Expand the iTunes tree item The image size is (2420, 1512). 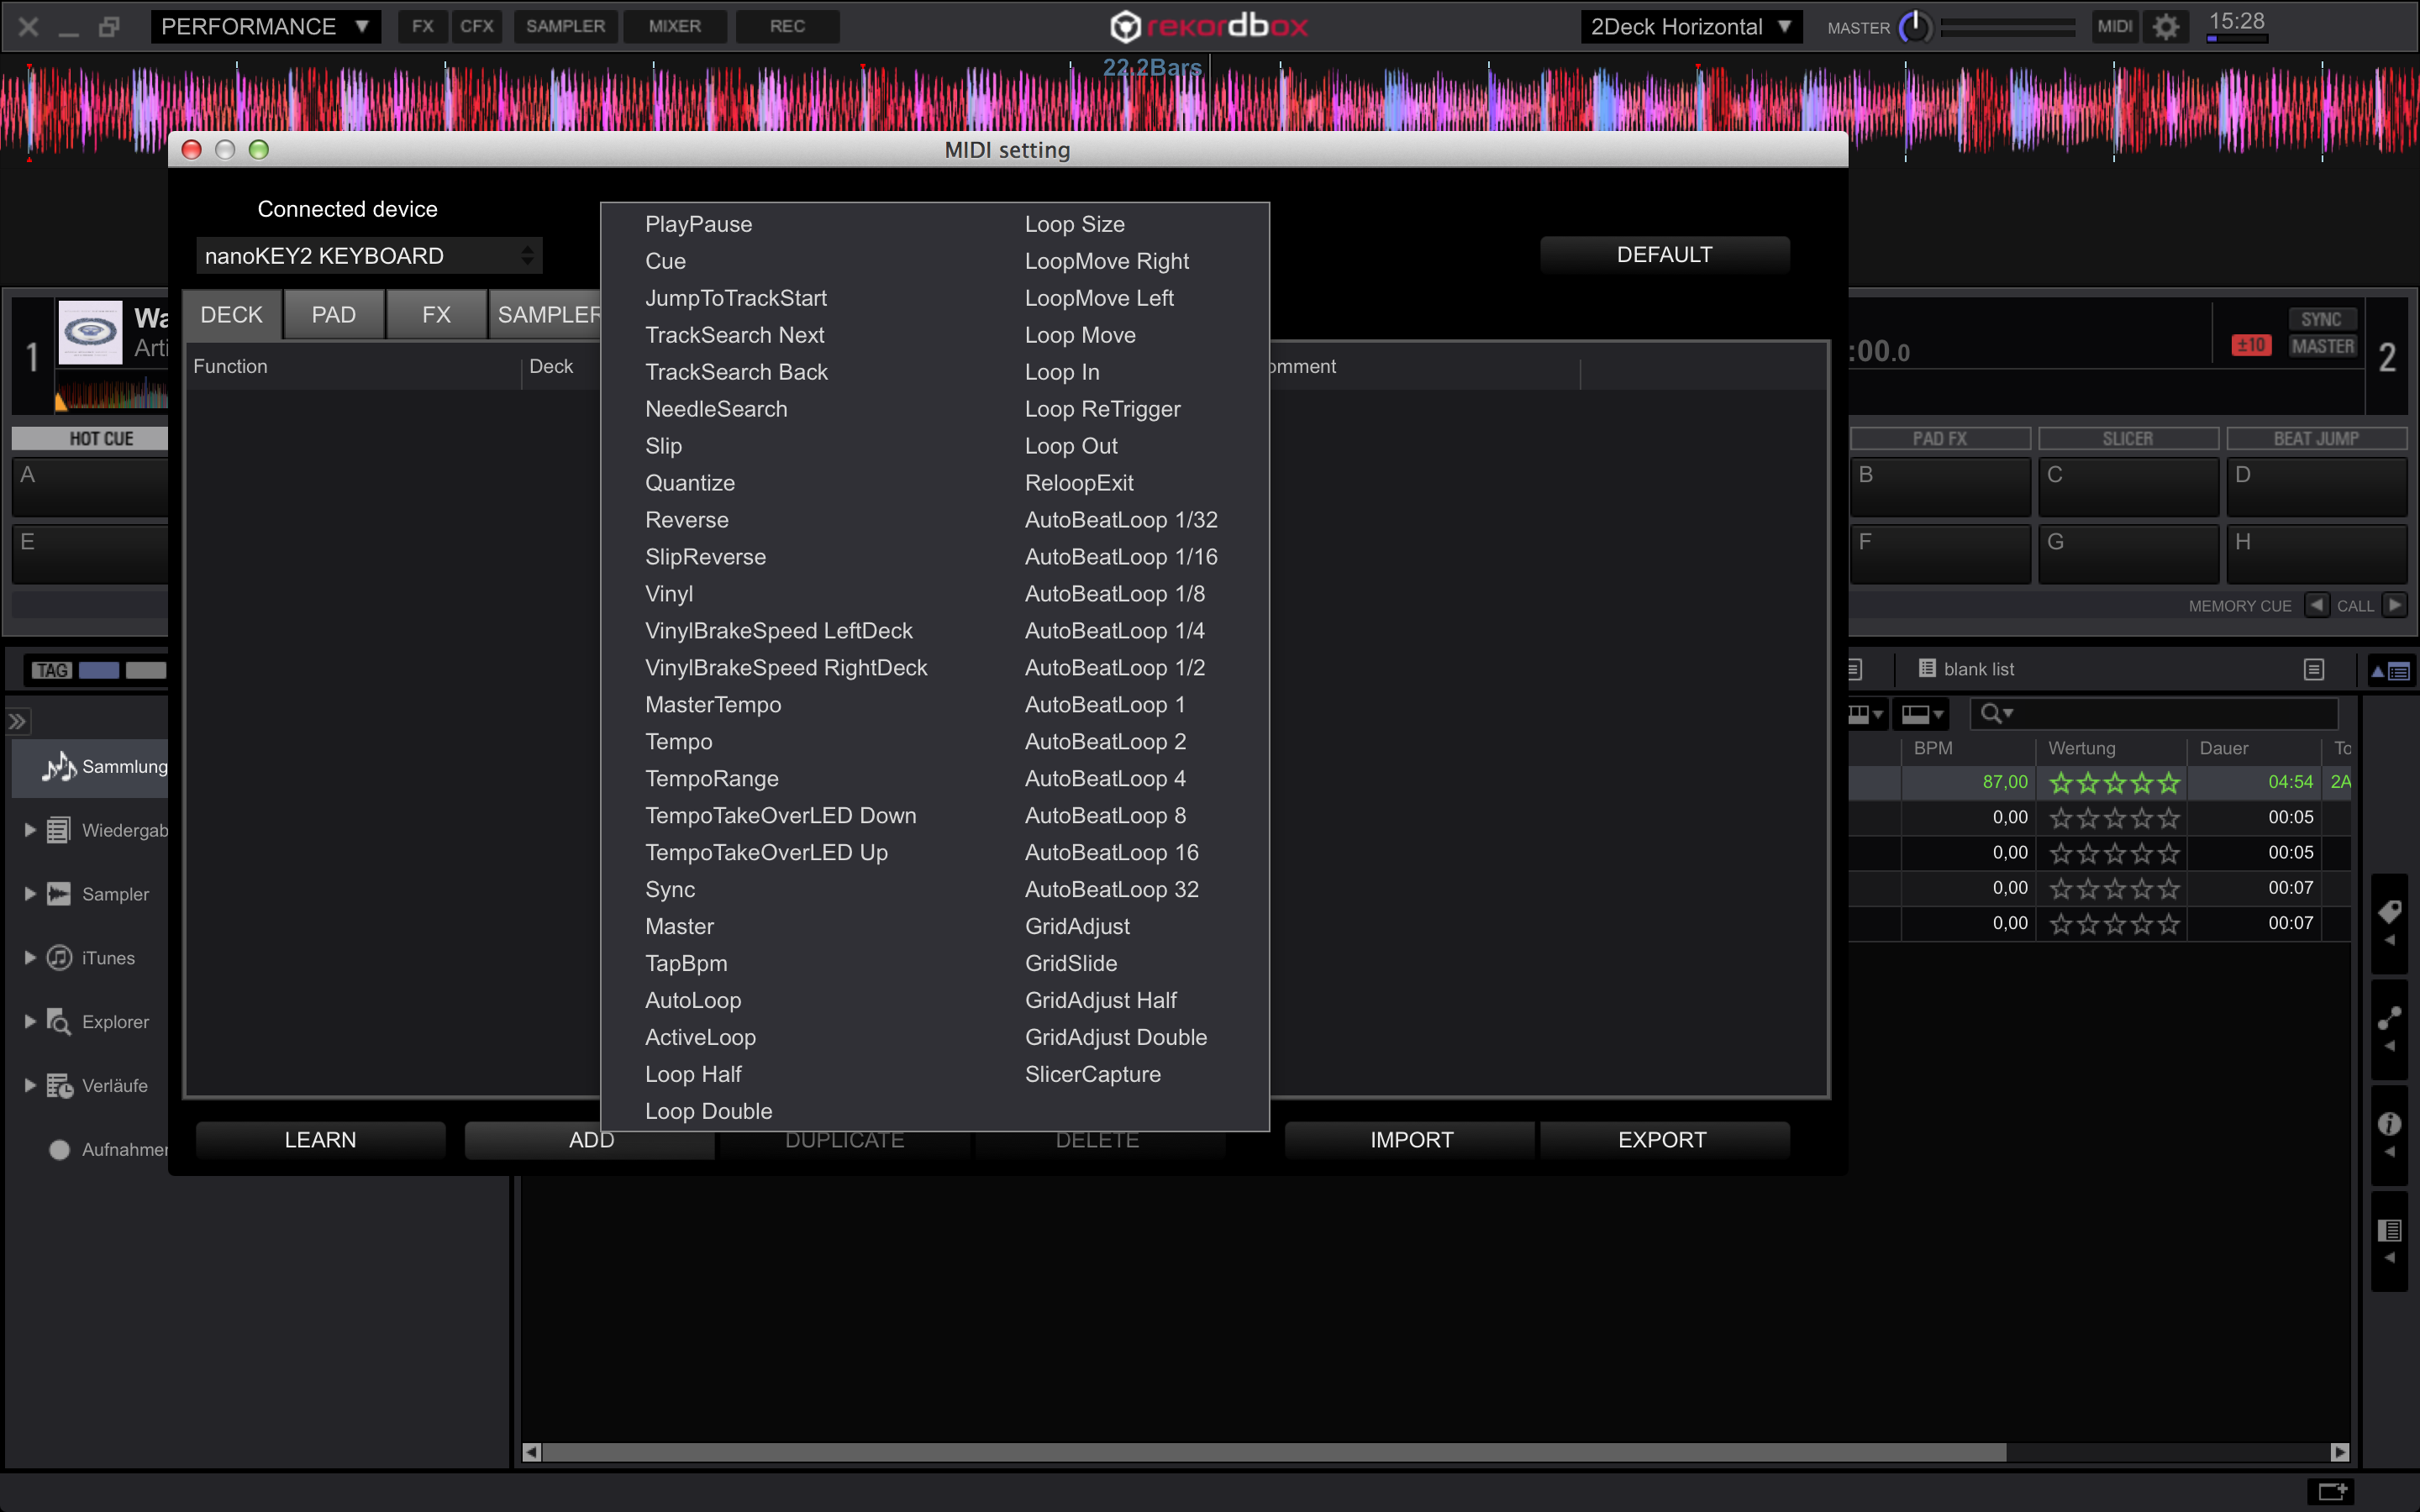30,958
